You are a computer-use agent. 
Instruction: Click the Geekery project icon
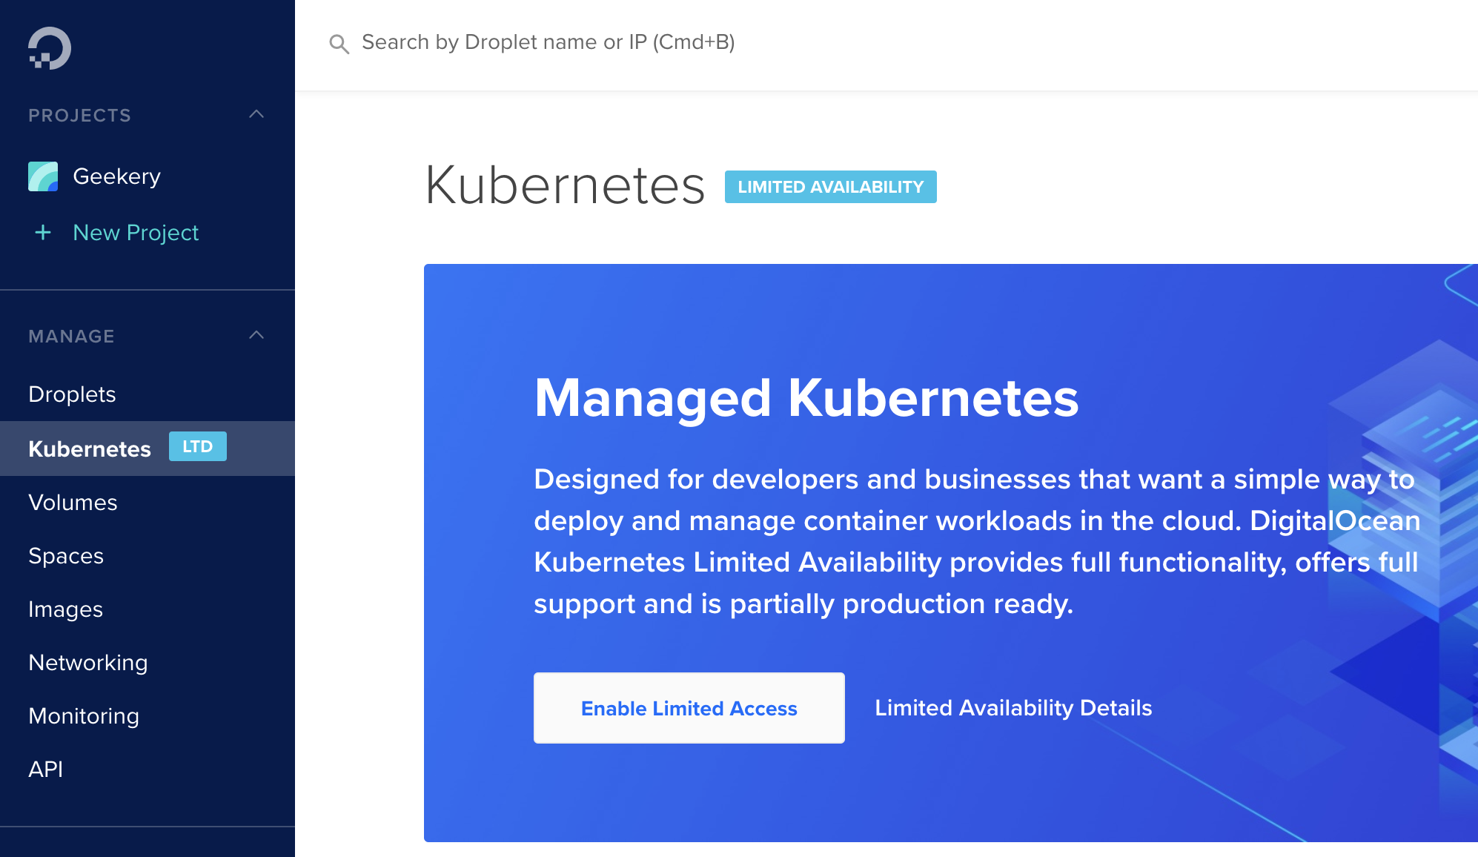[43, 174]
